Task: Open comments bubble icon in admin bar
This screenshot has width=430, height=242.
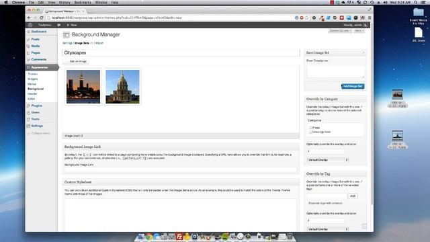Action: [58, 25]
